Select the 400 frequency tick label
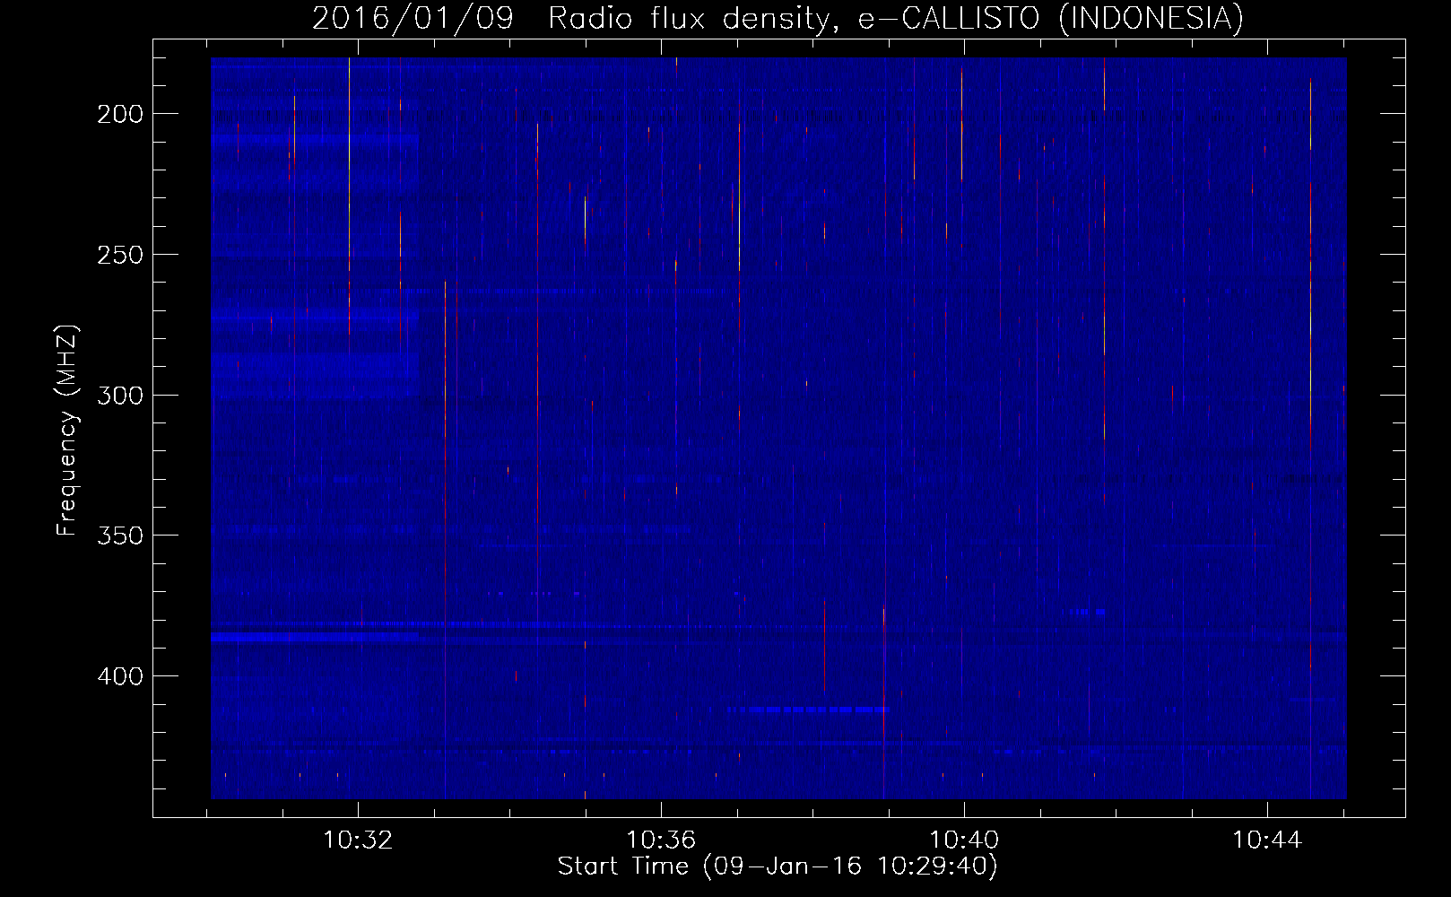 (x=120, y=676)
